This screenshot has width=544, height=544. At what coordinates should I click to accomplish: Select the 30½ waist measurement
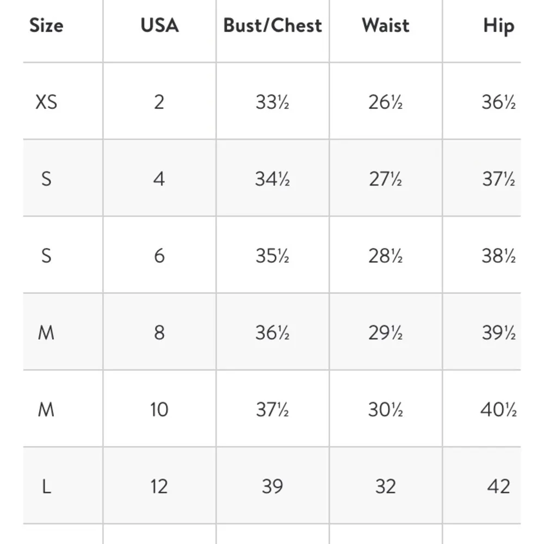click(x=385, y=410)
